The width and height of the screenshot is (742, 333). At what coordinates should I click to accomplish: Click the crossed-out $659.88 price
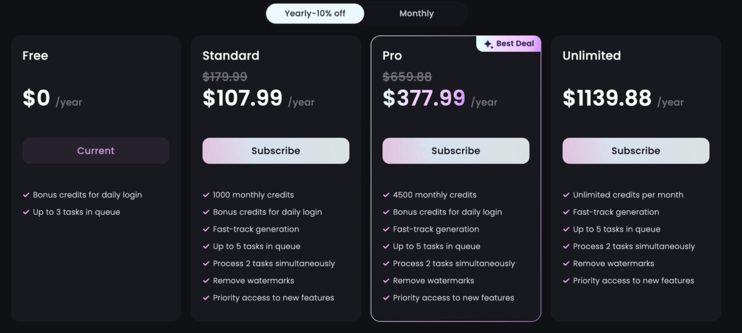click(407, 77)
